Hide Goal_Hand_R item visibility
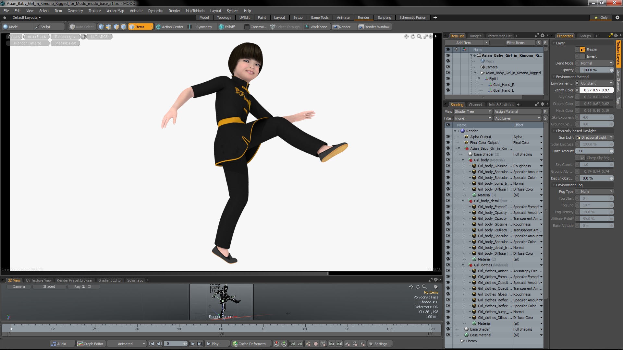This screenshot has width=623, height=350. (x=448, y=85)
